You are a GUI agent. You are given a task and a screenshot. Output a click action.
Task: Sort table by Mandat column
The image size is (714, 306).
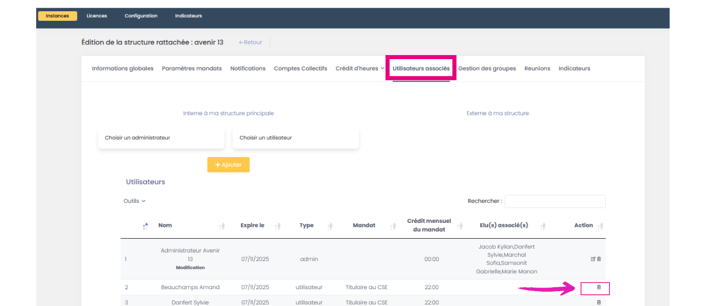pos(393,226)
